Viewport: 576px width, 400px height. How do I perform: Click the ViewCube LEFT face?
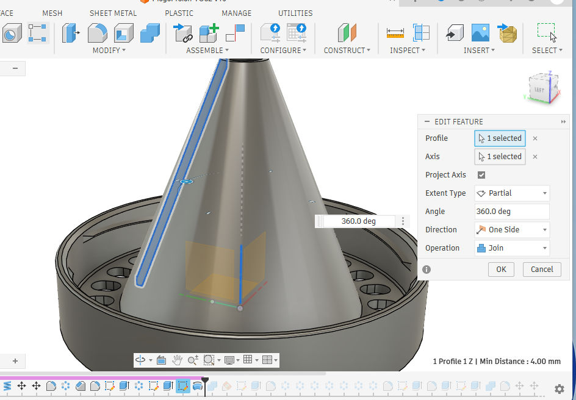(539, 90)
